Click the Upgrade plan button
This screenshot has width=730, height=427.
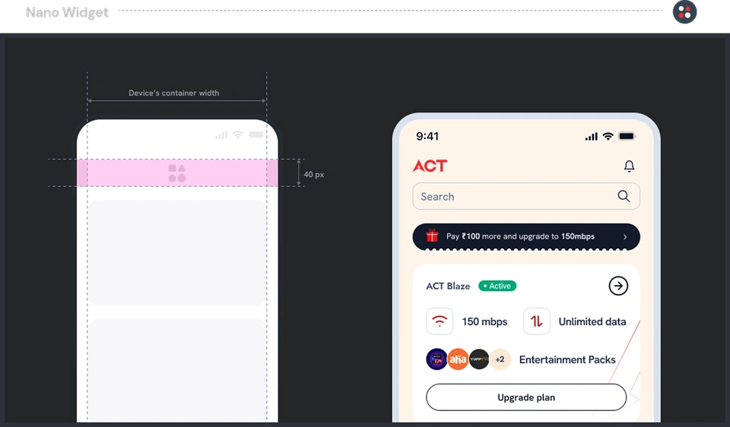526,397
